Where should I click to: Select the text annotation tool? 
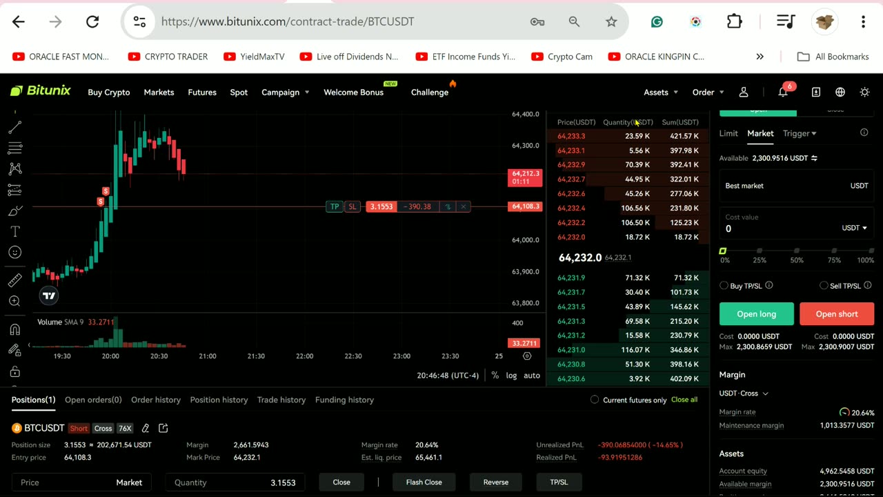14,231
